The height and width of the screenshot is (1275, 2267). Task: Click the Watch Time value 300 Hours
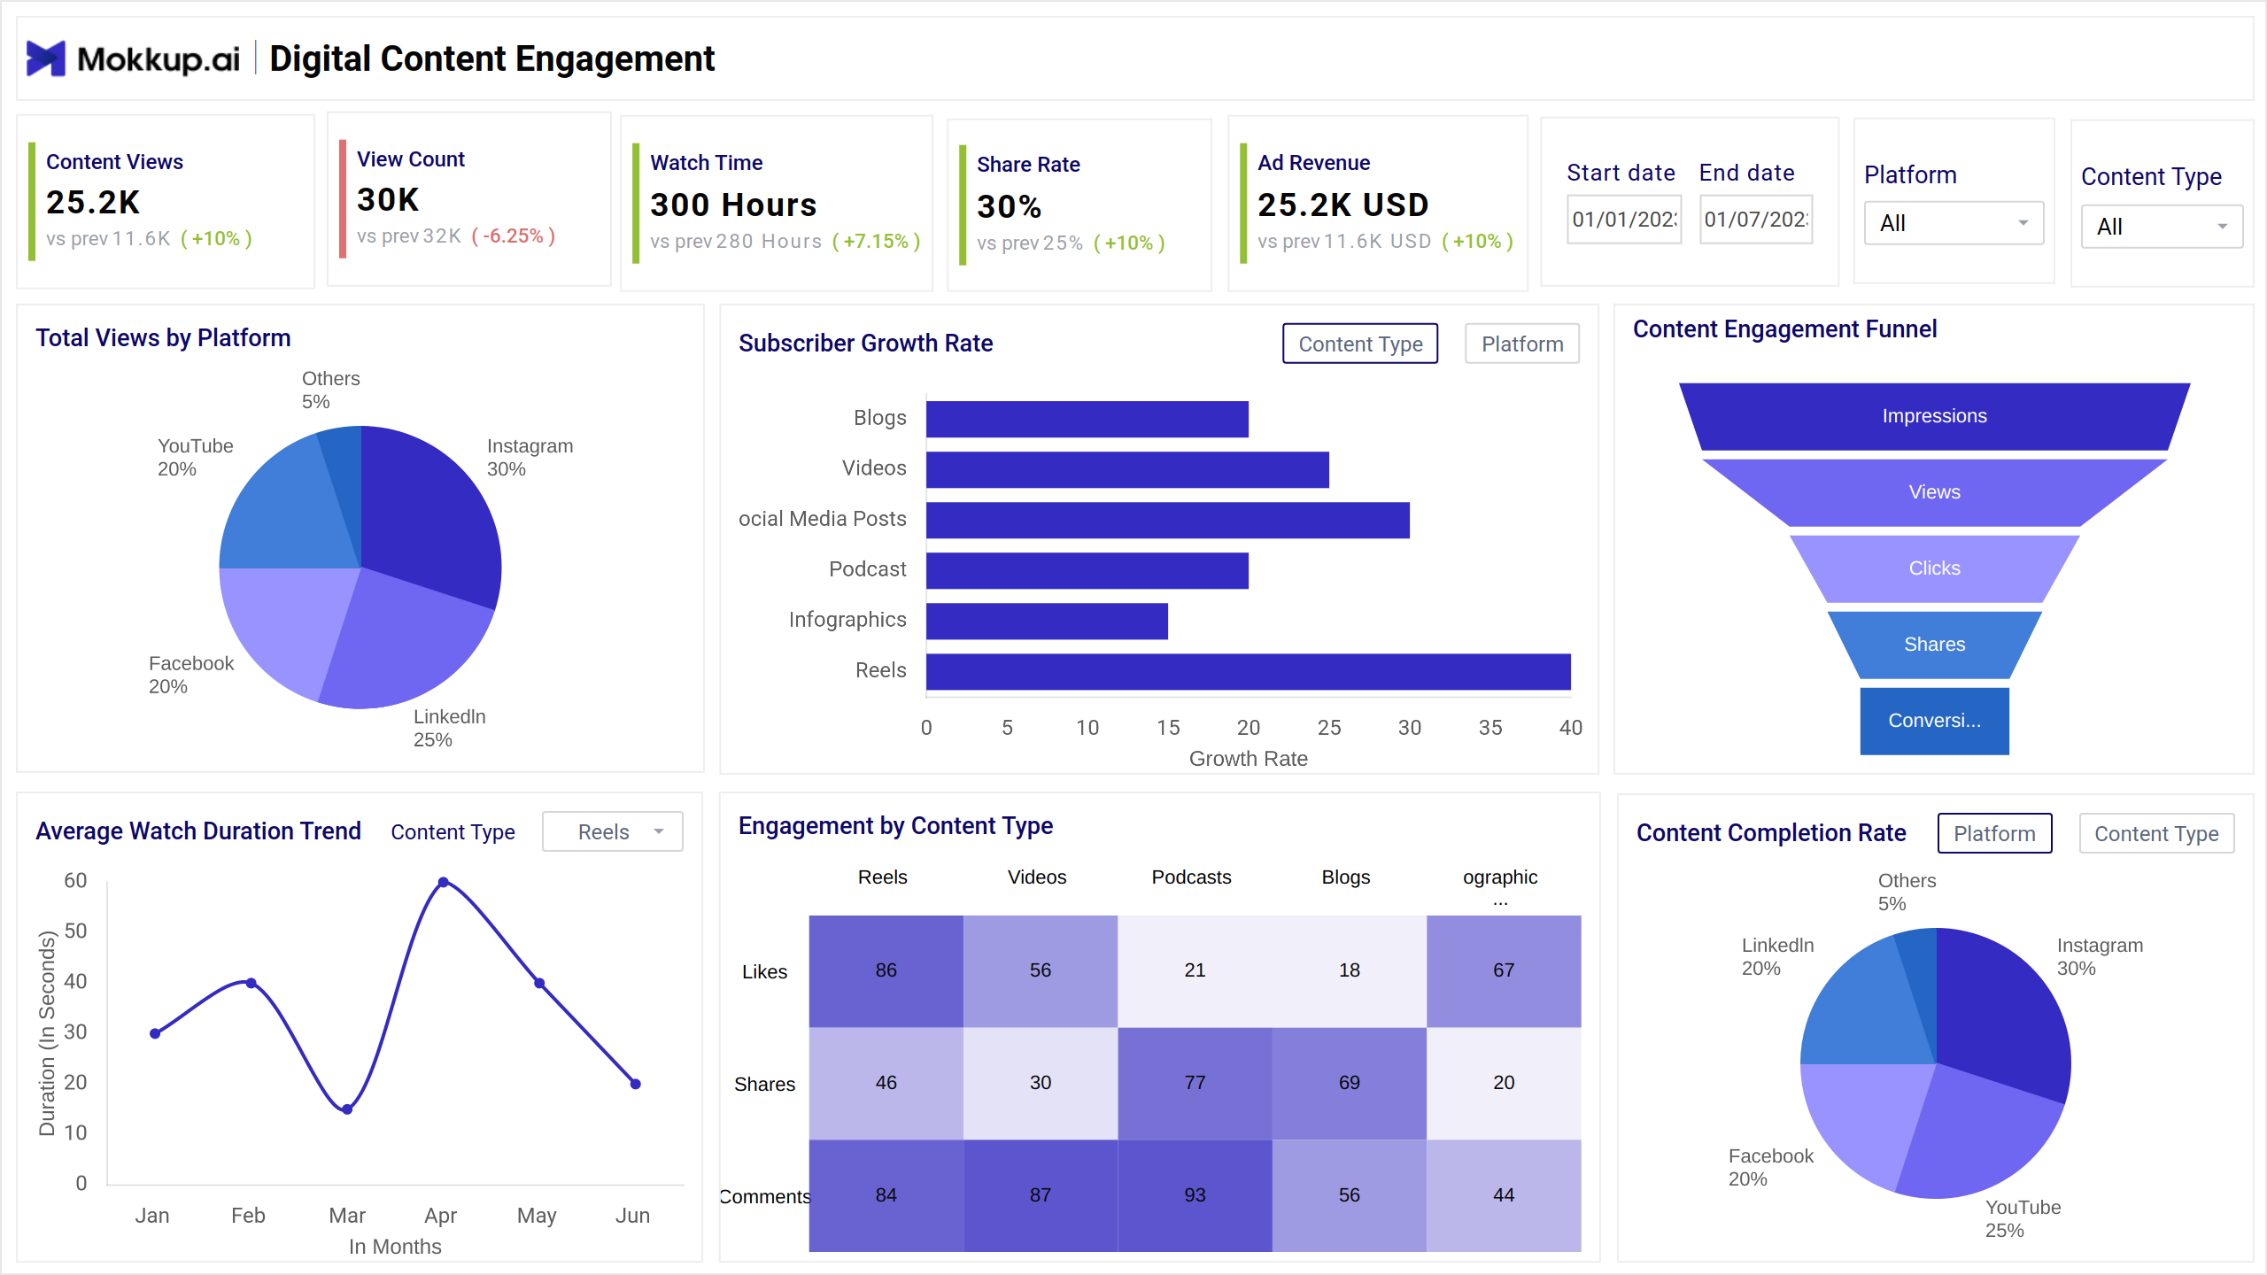(x=733, y=205)
